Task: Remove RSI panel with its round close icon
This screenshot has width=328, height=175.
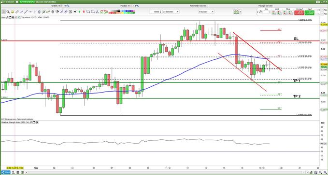Action: pos(37,122)
